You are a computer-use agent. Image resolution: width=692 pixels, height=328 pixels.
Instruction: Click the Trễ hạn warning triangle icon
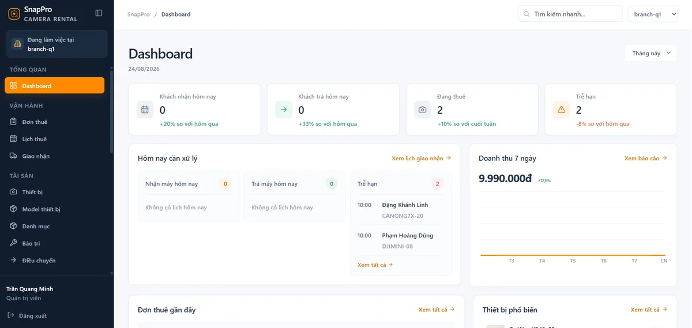(x=561, y=109)
